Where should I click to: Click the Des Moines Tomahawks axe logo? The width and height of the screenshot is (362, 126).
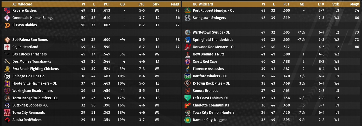click(7, 61)
